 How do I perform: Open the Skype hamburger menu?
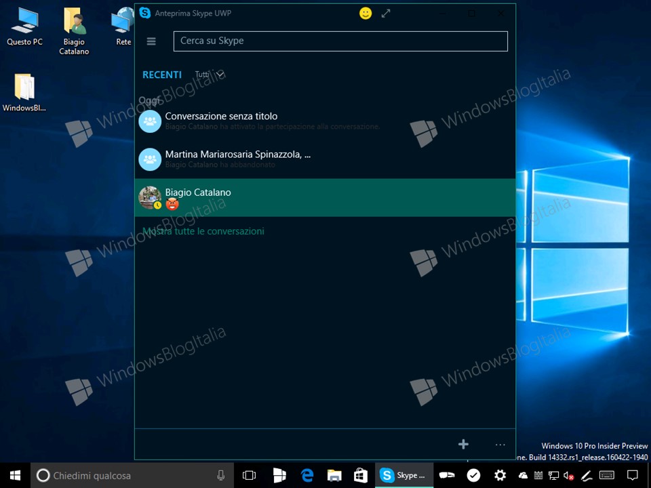151,41
